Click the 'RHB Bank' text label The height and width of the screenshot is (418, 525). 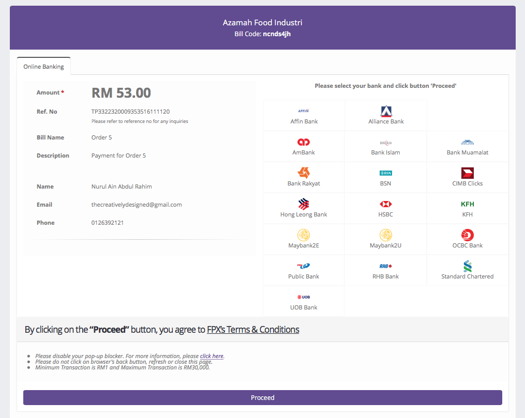(x=386, y=276)
